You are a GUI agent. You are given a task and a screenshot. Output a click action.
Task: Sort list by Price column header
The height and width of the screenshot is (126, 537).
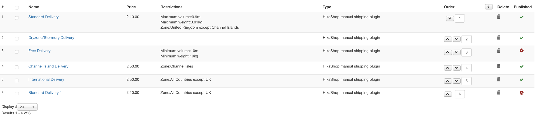[131, 7]
